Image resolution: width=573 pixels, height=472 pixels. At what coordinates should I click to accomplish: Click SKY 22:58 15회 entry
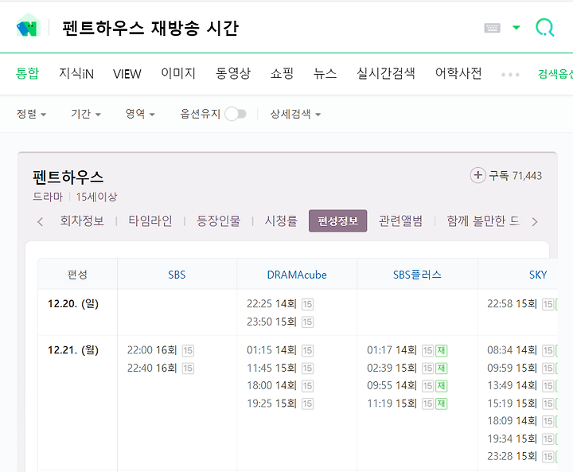coord(512,304)
